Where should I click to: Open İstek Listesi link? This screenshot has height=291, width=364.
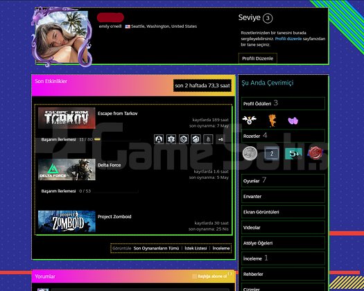(x=196, y=248)
